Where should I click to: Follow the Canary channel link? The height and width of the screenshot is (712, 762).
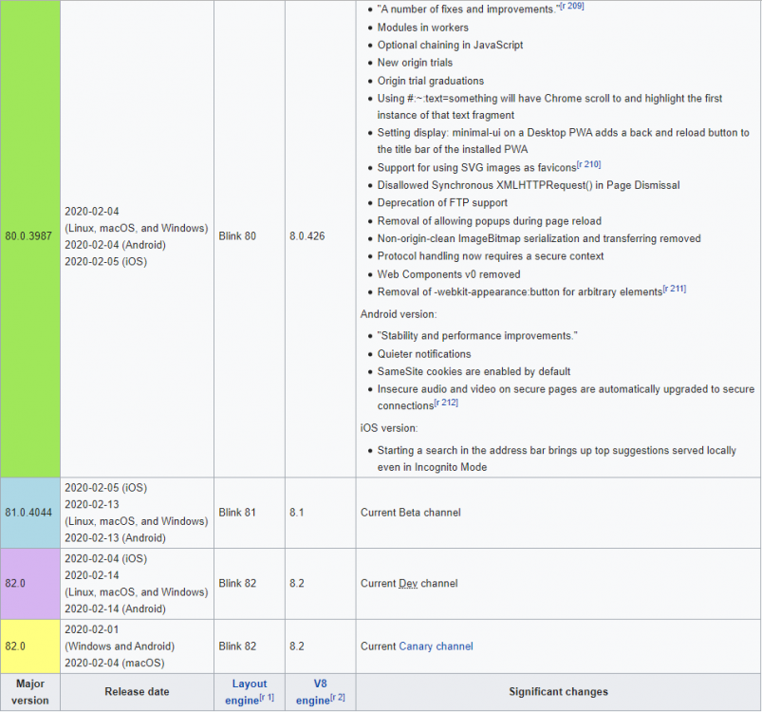click(x=435, y=646)
